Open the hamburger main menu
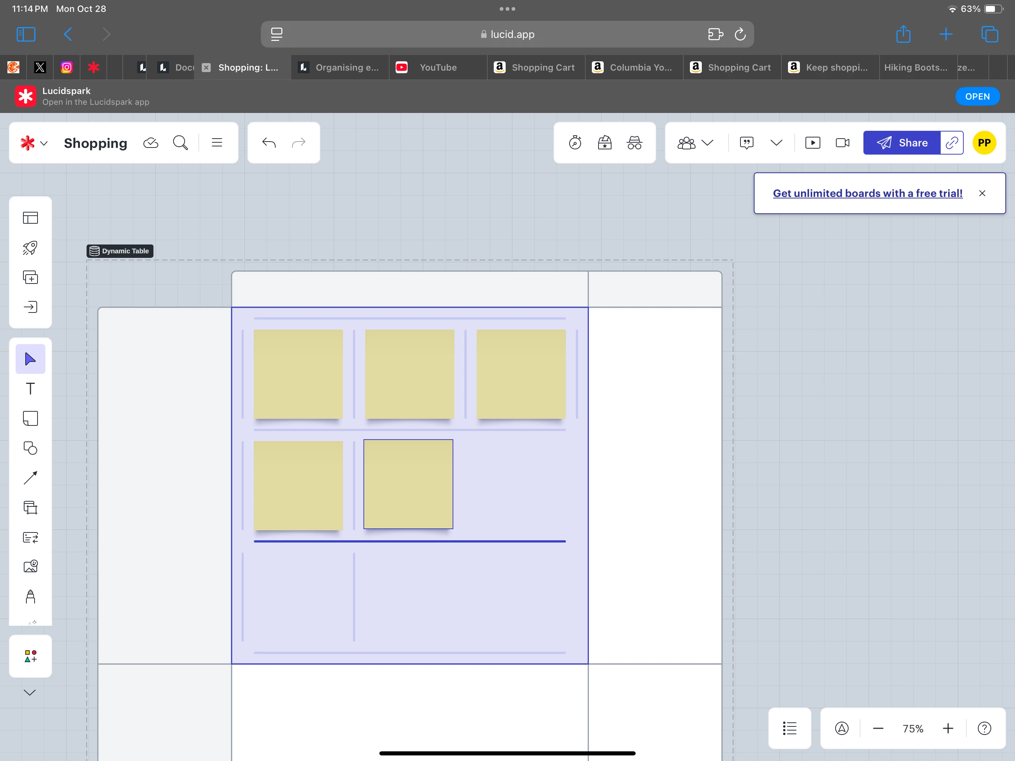The width and height of the screenshot is (1015, 761). [217, 143]
